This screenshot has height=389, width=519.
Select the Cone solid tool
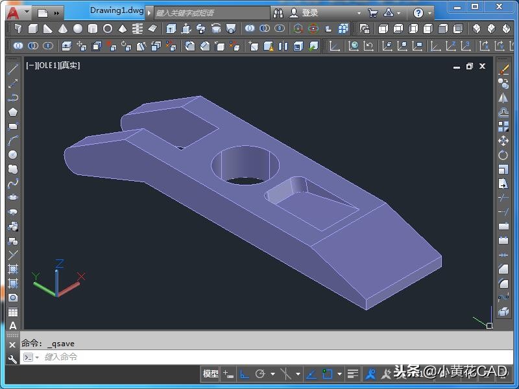coord(63,29)
